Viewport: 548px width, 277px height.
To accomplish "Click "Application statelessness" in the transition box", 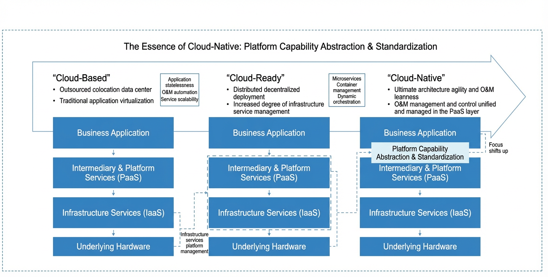I will point(180,82).
